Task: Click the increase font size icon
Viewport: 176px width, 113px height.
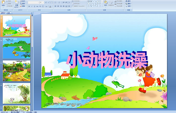Action: pyautogui.click(x=45, y=2)
